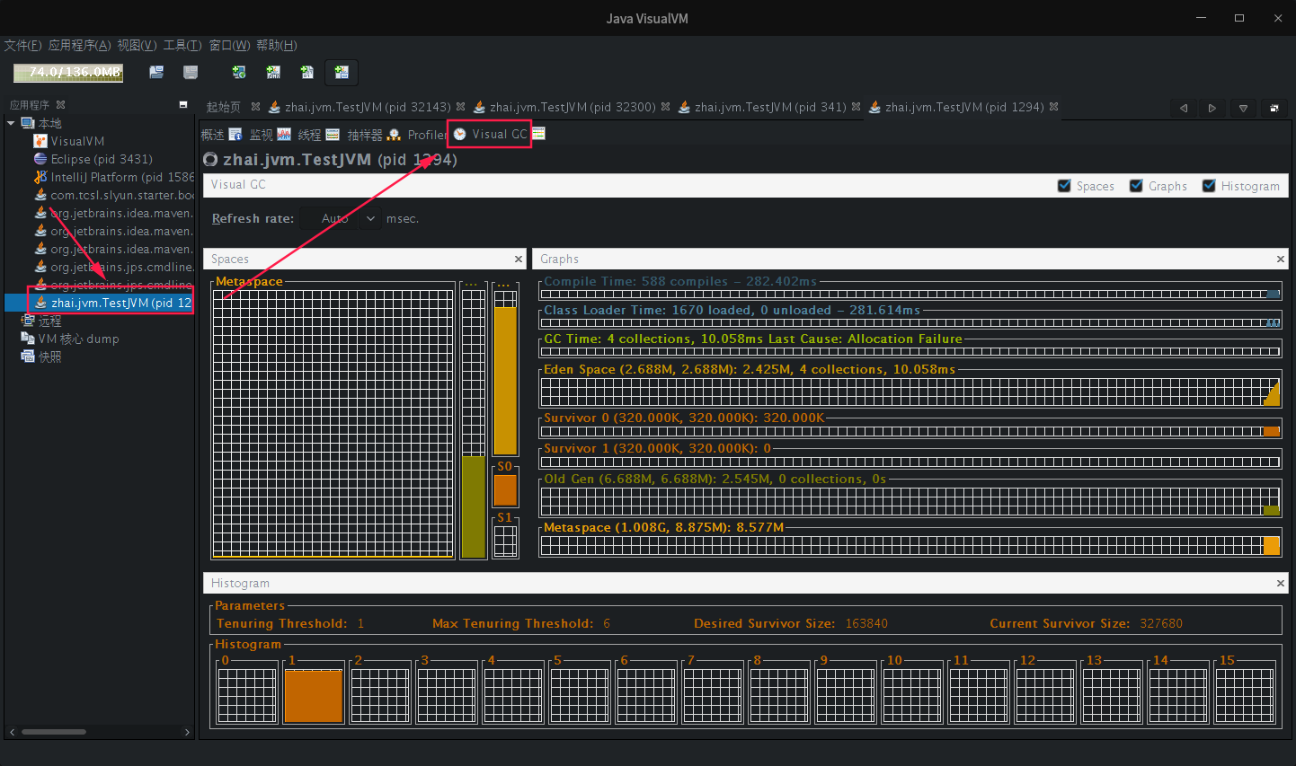Image resolution: width=1296 pixels, height=766 pixels.
Task: Click the Save As toolbar icon
Action: pos(191,72)
